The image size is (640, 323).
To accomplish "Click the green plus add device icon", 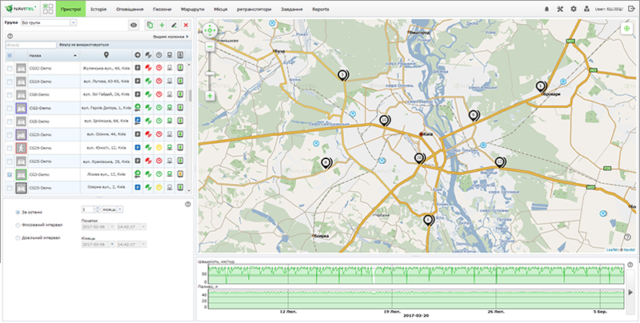I will pyautogui.click(x=162, y=26).
